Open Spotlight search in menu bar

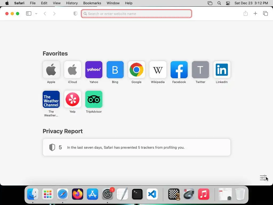click(219, 3)
